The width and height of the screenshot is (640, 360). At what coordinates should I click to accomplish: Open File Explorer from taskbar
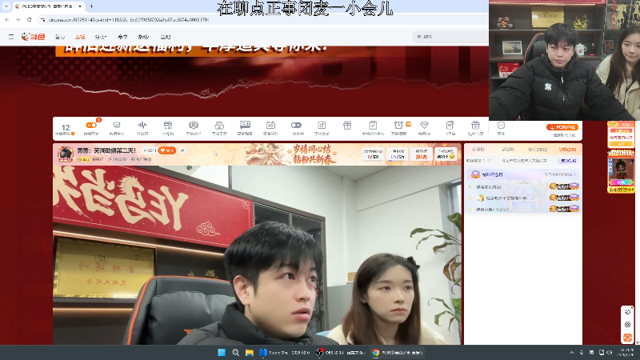click(x=250, y=352)
